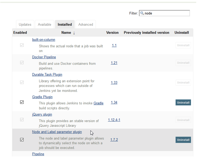Open the Pipeline plugin link
Viewport: 200px width, 162px height.
38,154
